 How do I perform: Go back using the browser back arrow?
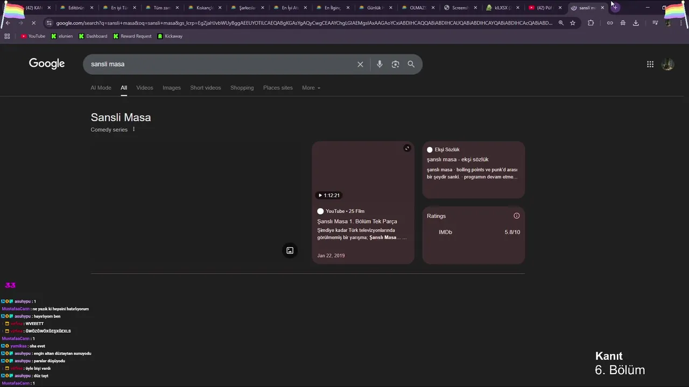click(x=8, y=23)
